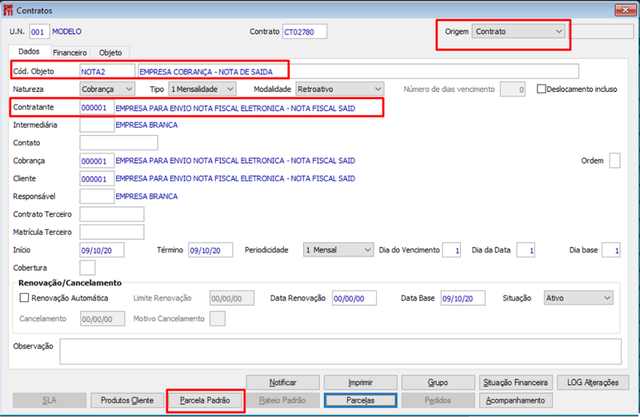
Task: Click the company name beside Cobrança code
Action: (235, 161)
